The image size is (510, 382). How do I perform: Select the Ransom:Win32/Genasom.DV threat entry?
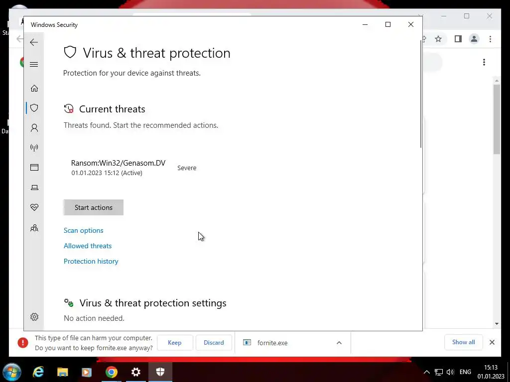133,168
